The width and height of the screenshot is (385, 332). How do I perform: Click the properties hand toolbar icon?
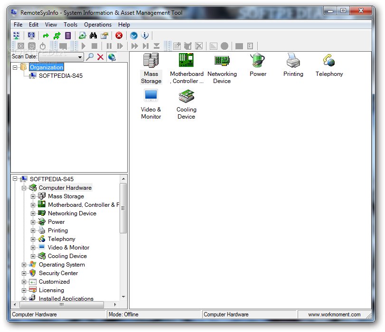pyautogui.click(x=104, y=36)
